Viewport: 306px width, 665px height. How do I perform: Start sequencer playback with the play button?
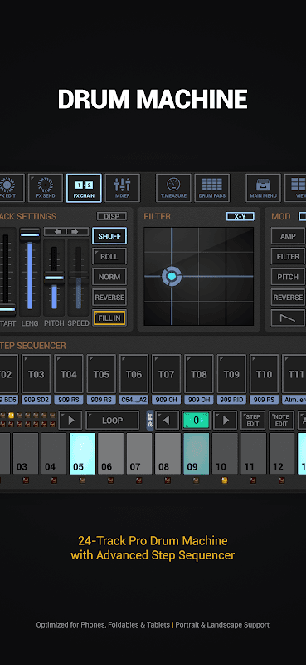70,421
